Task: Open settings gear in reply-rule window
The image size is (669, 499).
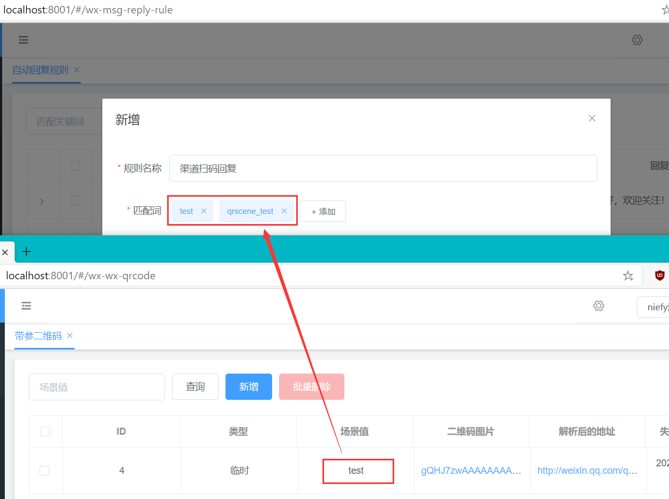Action: click(637, 40)
